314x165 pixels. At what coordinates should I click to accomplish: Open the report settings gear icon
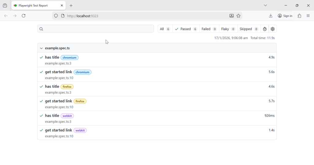[273, 29]
